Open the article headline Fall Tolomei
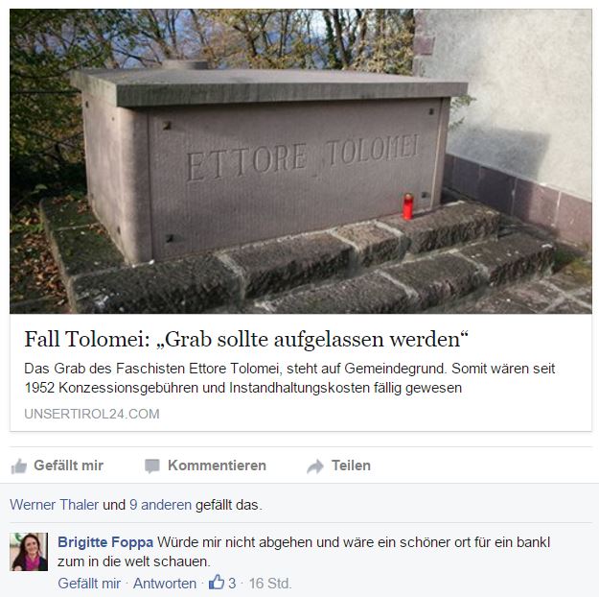599x597 pixels. point(246,339)
